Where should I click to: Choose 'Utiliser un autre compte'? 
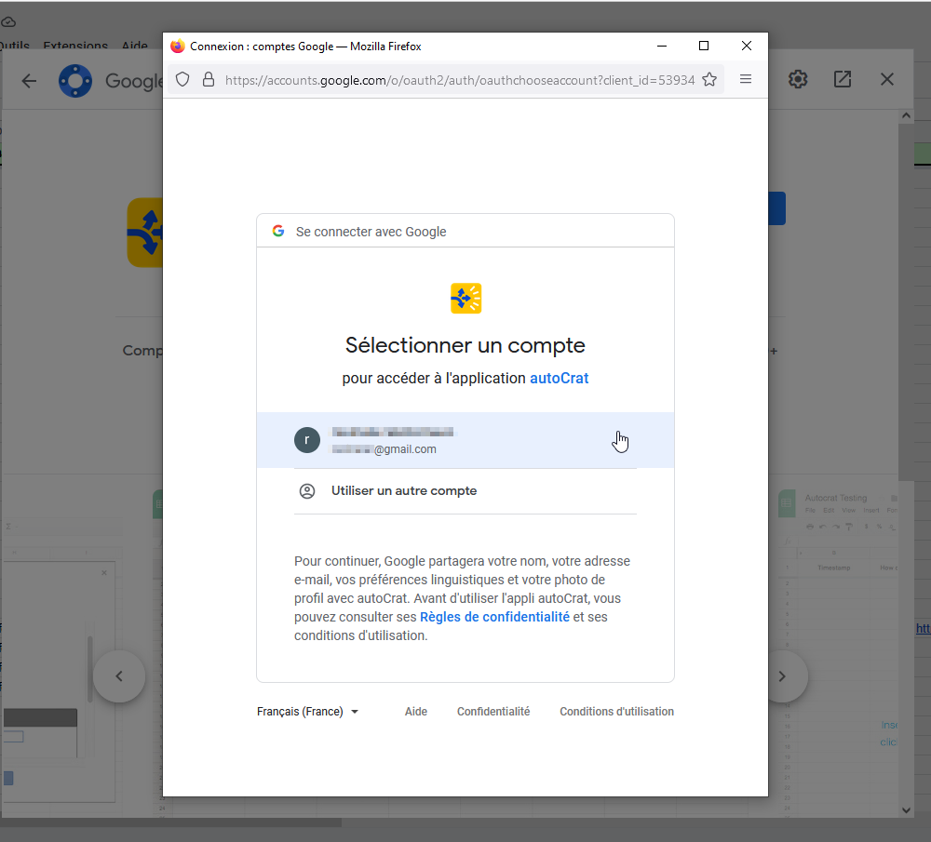tap(465, 491)
